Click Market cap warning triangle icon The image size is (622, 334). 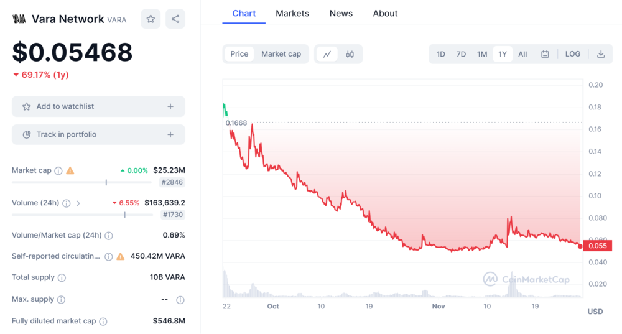coord(70,170)
